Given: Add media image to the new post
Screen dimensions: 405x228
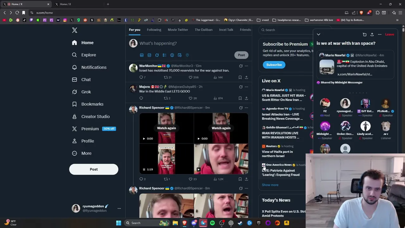Looking at the screenshot, I should [142, 55].
